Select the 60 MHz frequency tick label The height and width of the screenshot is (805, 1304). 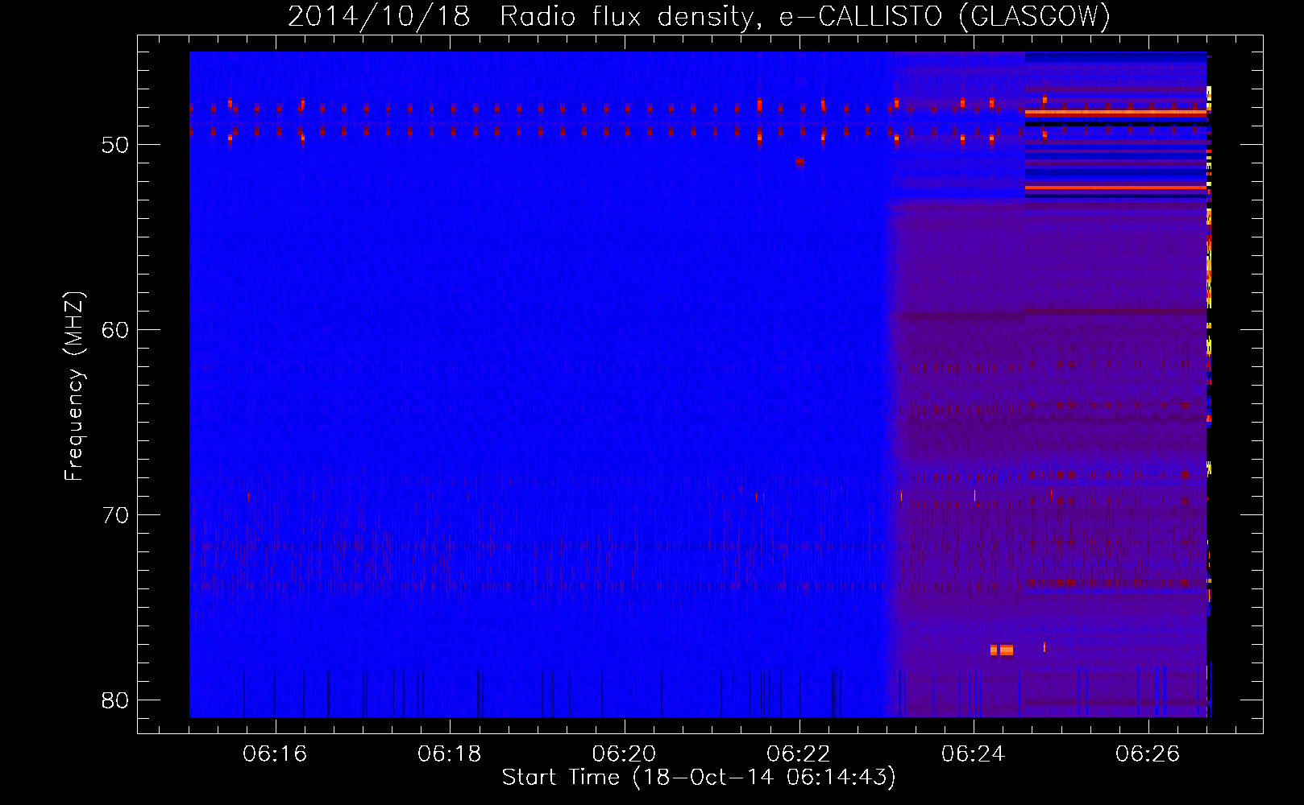tap(116, 330)
